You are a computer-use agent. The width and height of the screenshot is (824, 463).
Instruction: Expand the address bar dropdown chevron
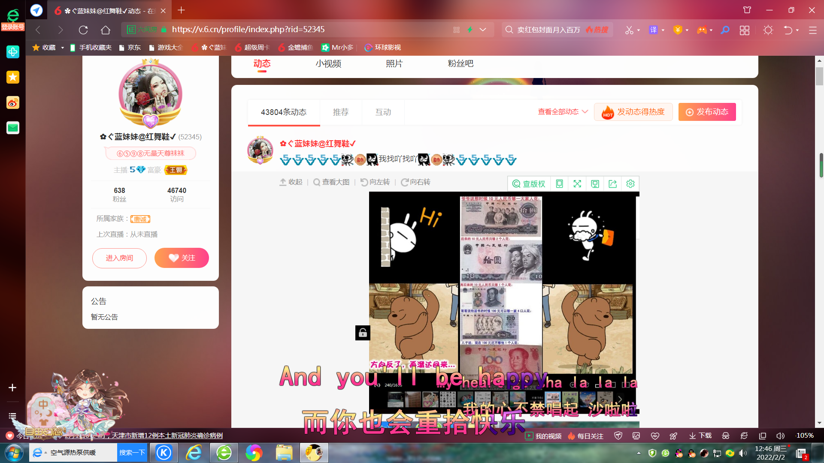click(x=483, y=30)
